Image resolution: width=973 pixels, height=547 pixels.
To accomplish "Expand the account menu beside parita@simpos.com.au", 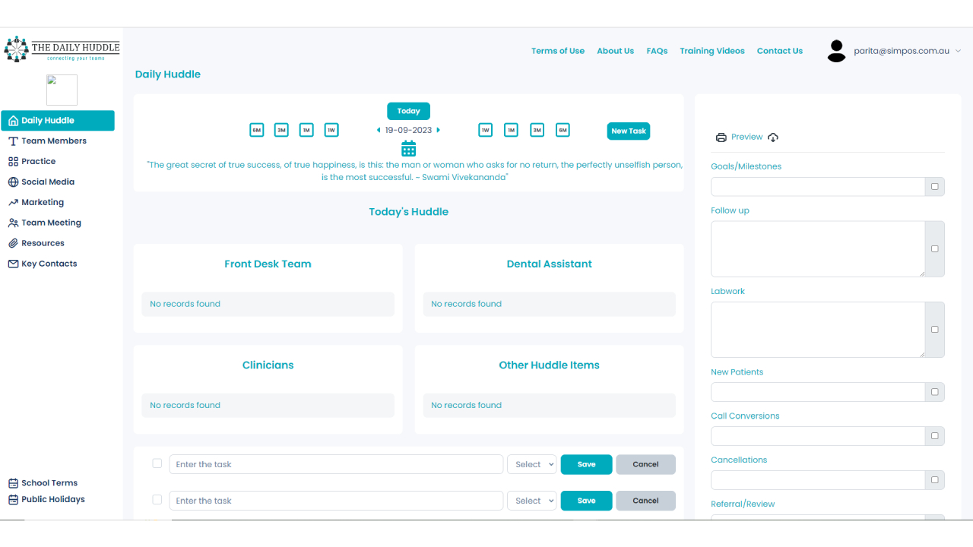I will pos(959,51).
